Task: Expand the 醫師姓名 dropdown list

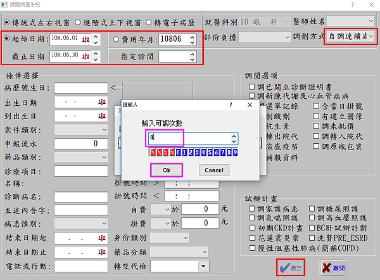Action: [x=370, y=22]
